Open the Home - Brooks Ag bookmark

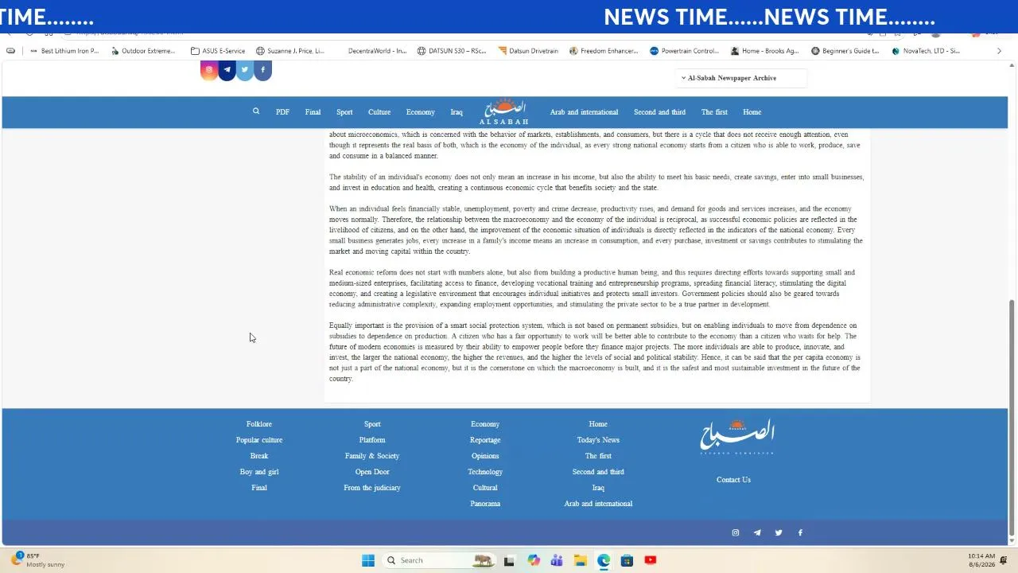coord(765,51)
